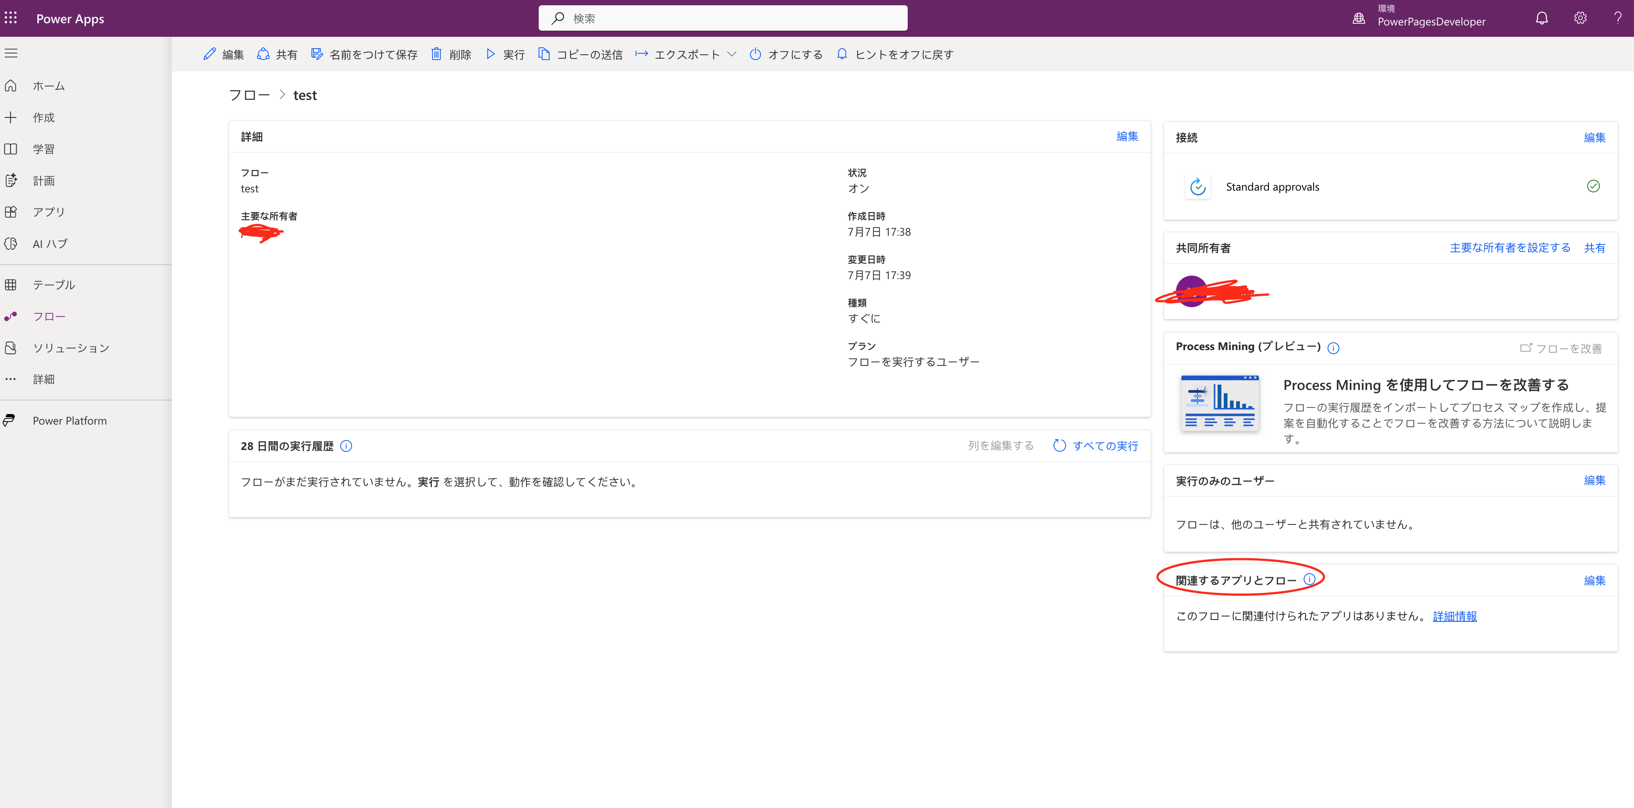1634x808 pixels.
Task: Click the Standard approvals connection icon
Action: [x=1197, y=187]
